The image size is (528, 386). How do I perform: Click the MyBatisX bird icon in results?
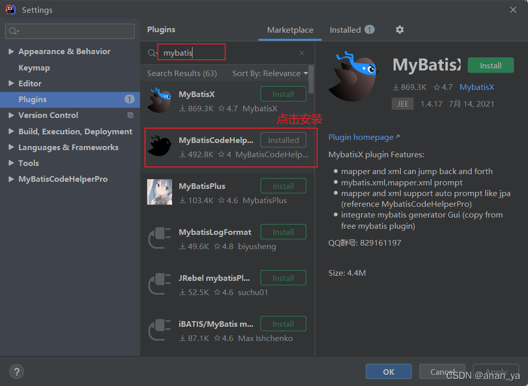click(x=160, y=100)
